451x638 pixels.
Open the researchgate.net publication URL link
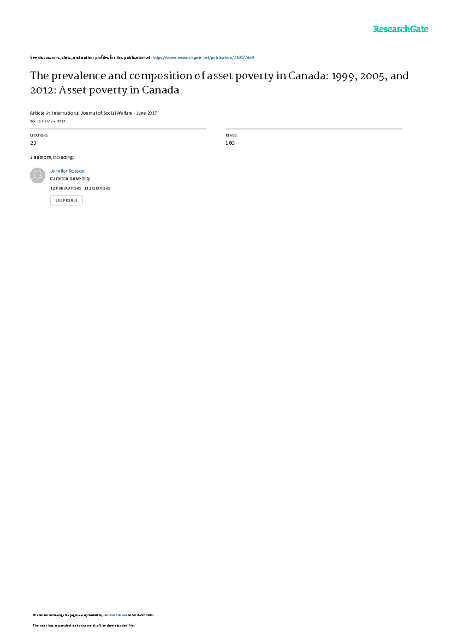[203, 58]
